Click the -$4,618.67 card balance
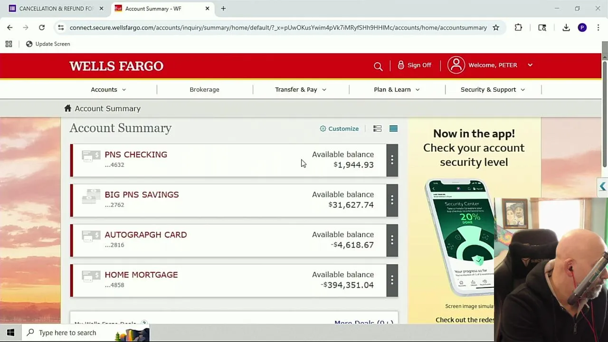Viewport: 608px width, 342px height. coord(352,245)
